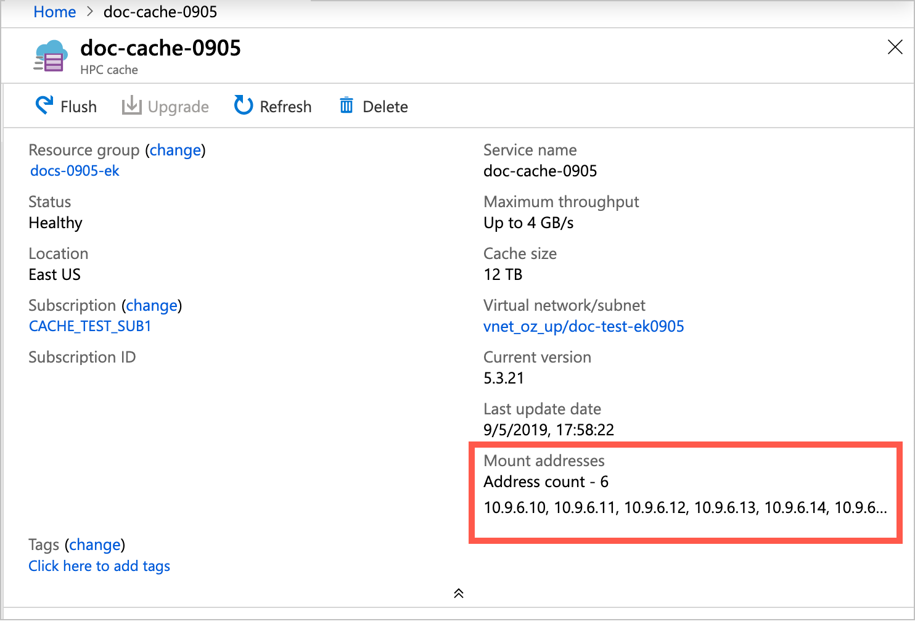This screenshot has width=915, height=624.
Task: Select the truncated mount address list
Action: [x=684, y=508]
